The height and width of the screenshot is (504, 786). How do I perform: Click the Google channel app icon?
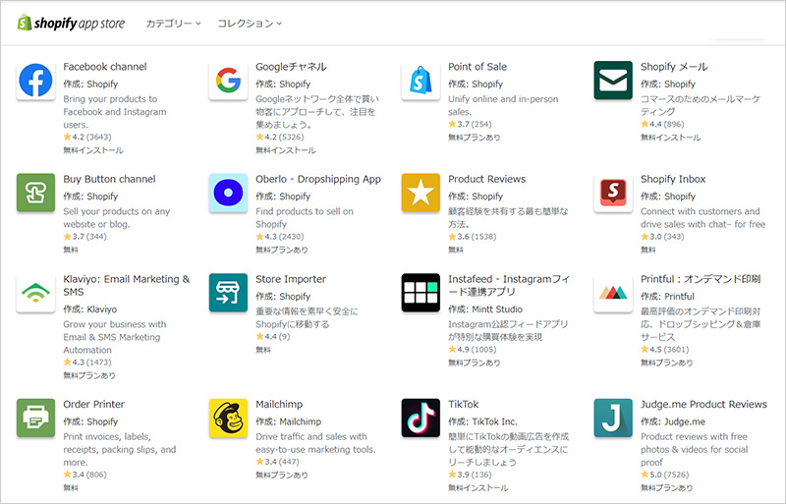point(228,81)
